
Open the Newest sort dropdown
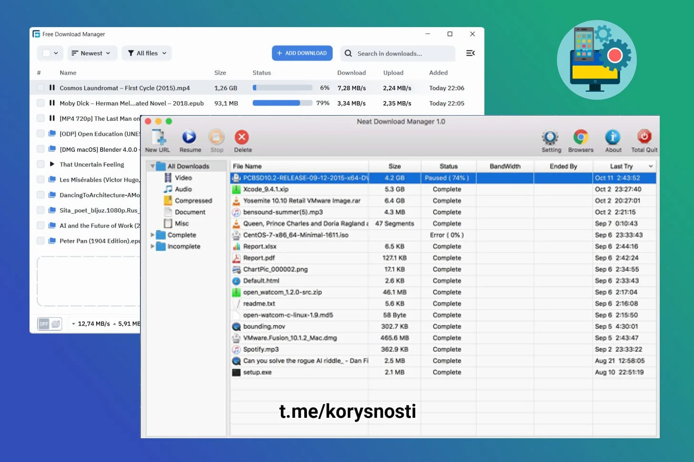(x=91, y=53)
